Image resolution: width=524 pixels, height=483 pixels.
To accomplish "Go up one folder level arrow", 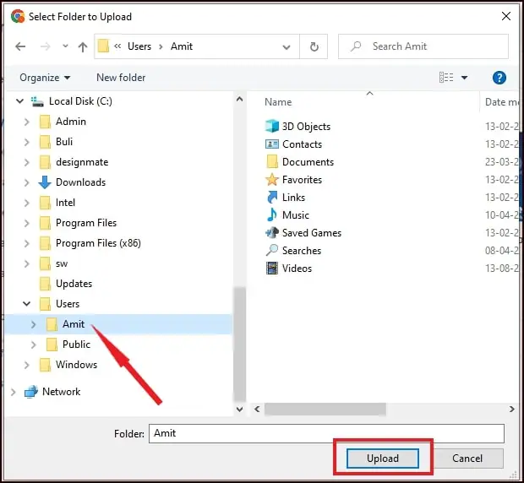I will point(83,46).
